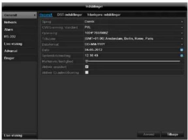Switch to the Generelt tab
The width and height of the screenshot is (188, 140).
tap(46, 15)
